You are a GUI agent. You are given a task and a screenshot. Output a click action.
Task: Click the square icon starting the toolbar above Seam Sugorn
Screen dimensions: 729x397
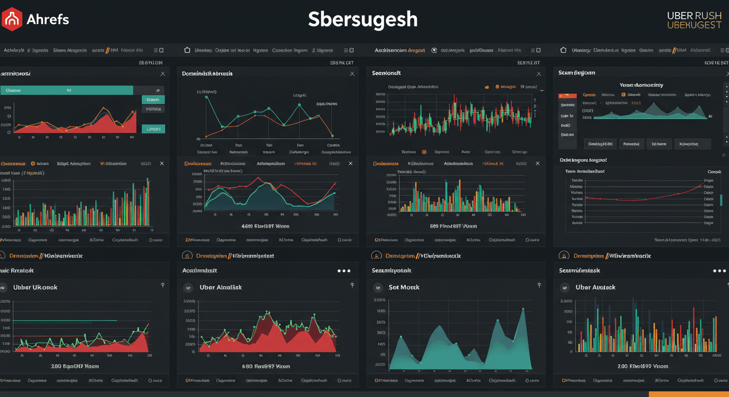[563, 50]
